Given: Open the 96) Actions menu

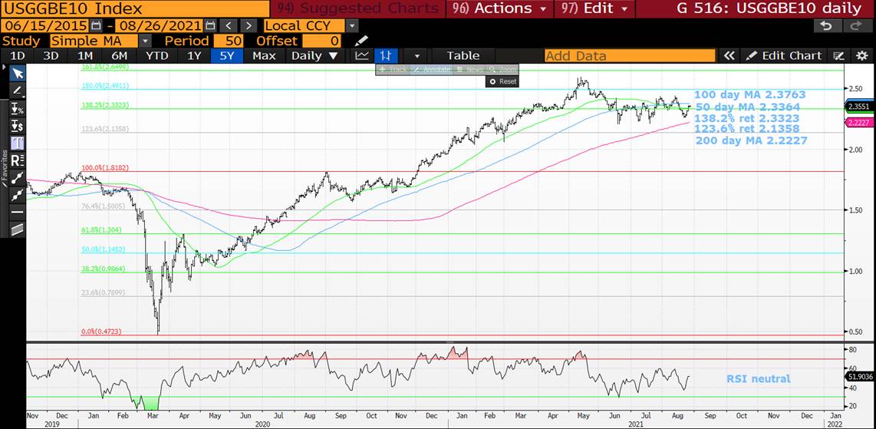Looking at the screenshot, I should (x=499, y=8).
